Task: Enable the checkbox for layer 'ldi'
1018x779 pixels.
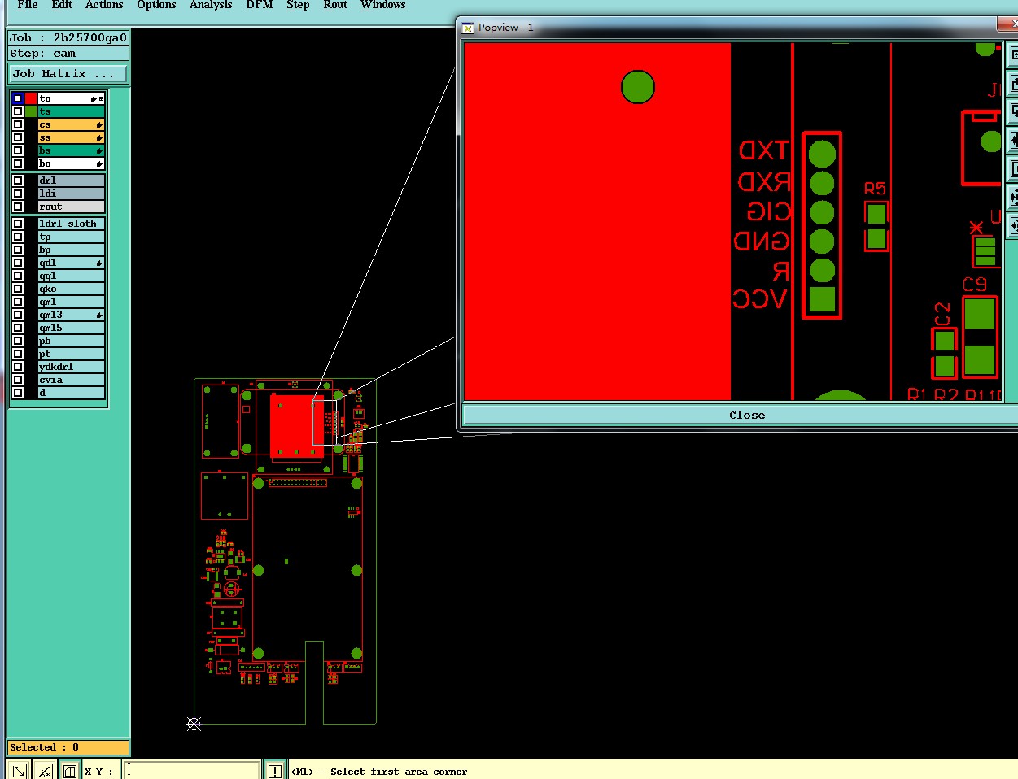Action: [18, 194]
